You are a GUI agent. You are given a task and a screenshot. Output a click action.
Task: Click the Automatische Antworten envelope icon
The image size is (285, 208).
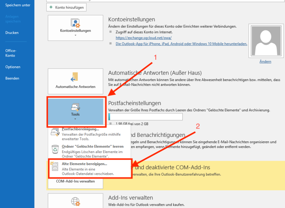(x=75, y=76)
